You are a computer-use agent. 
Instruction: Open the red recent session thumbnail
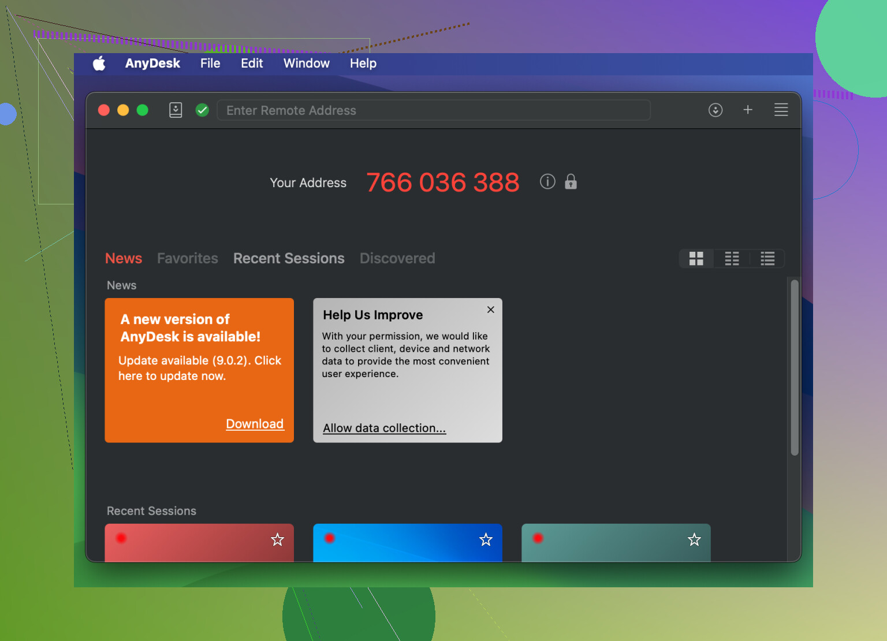199,543
